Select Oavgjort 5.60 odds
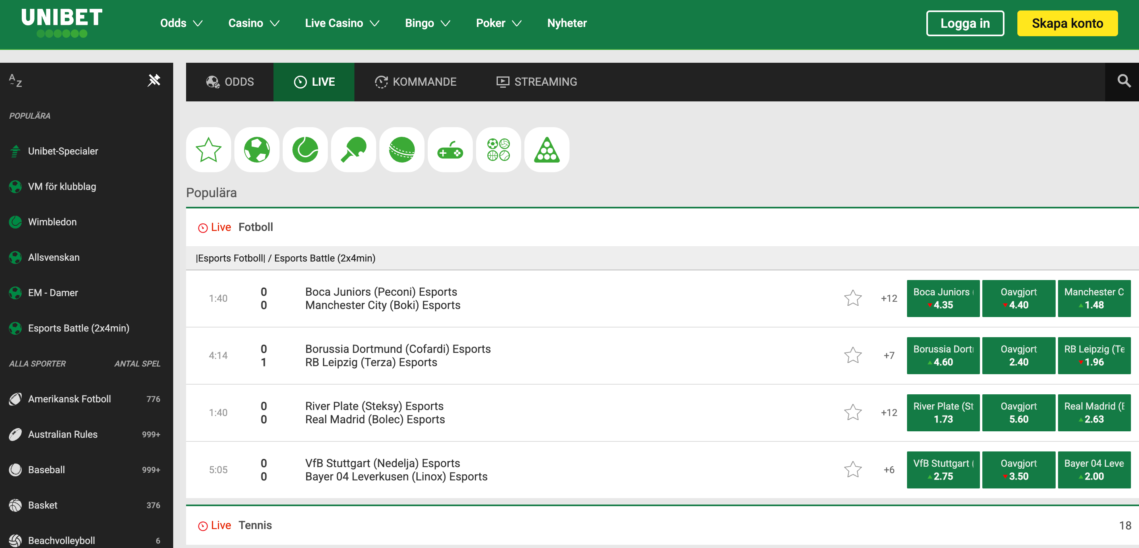This screenshot has height=548, width=1139. pyautogui.click(x=1018, y=412)
